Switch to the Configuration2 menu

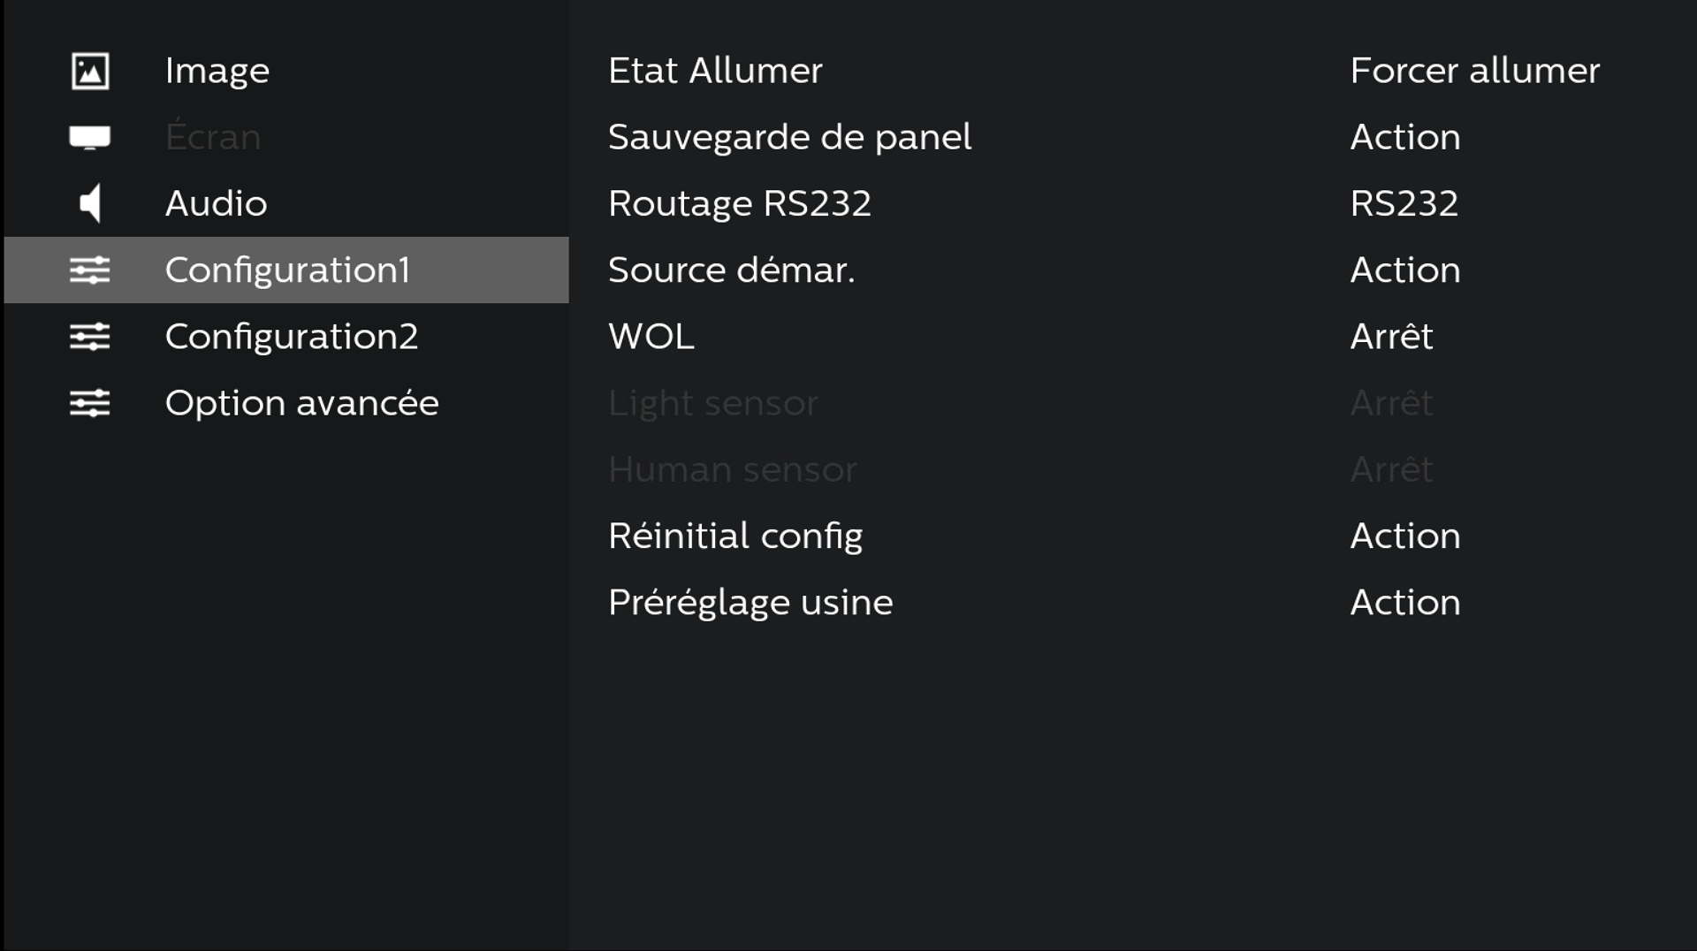tap(291, 337)
